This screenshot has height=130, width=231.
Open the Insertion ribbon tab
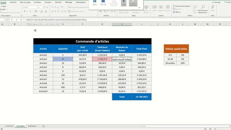[x=13, y=2]
